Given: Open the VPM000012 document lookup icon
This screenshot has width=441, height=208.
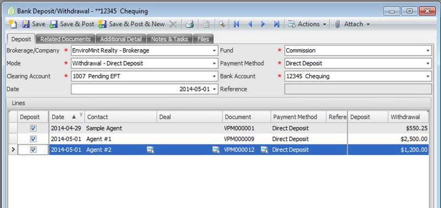Looking at the screenshot, I should click(264, 149).
